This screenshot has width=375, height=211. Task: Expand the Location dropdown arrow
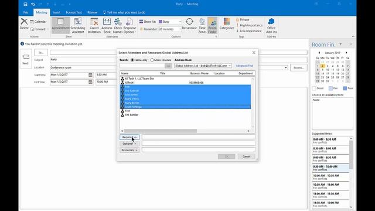point(285,68)
